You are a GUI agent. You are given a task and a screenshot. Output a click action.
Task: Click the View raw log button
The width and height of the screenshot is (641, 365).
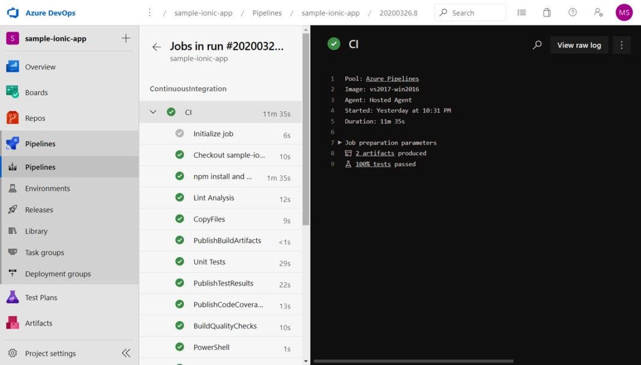pos(578,45)
